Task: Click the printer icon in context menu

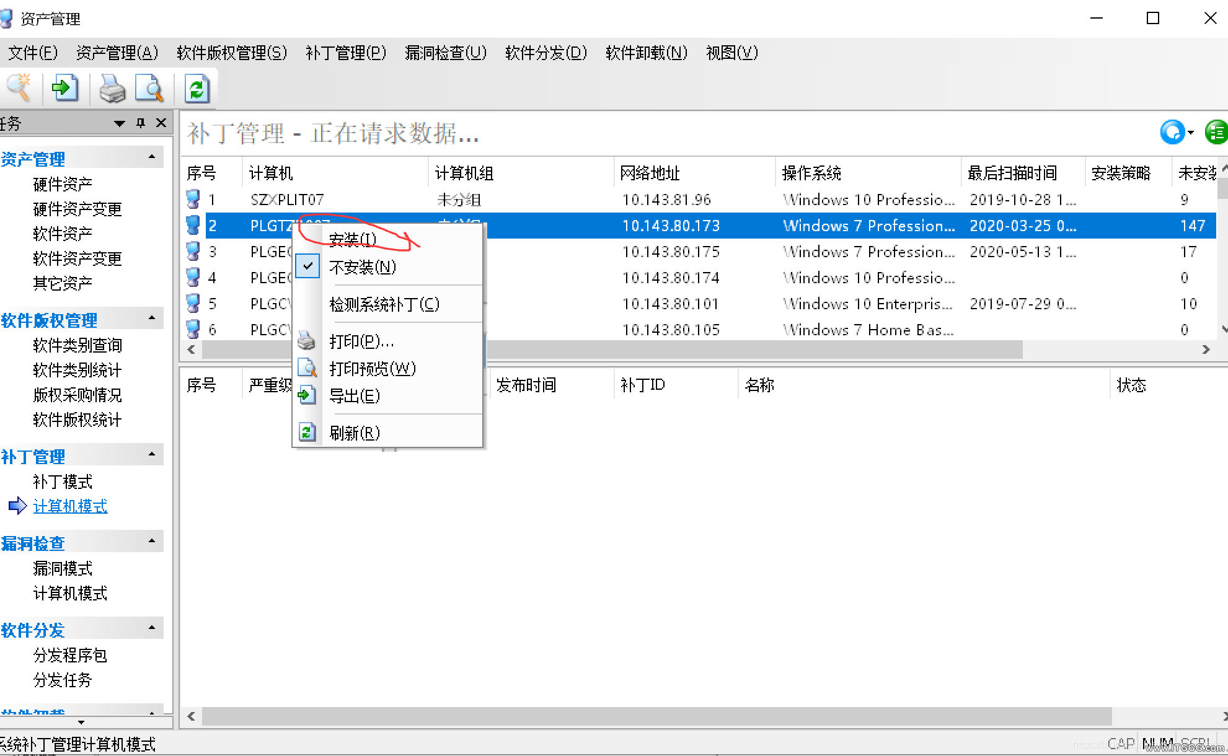Action: [x=307, y=341]
